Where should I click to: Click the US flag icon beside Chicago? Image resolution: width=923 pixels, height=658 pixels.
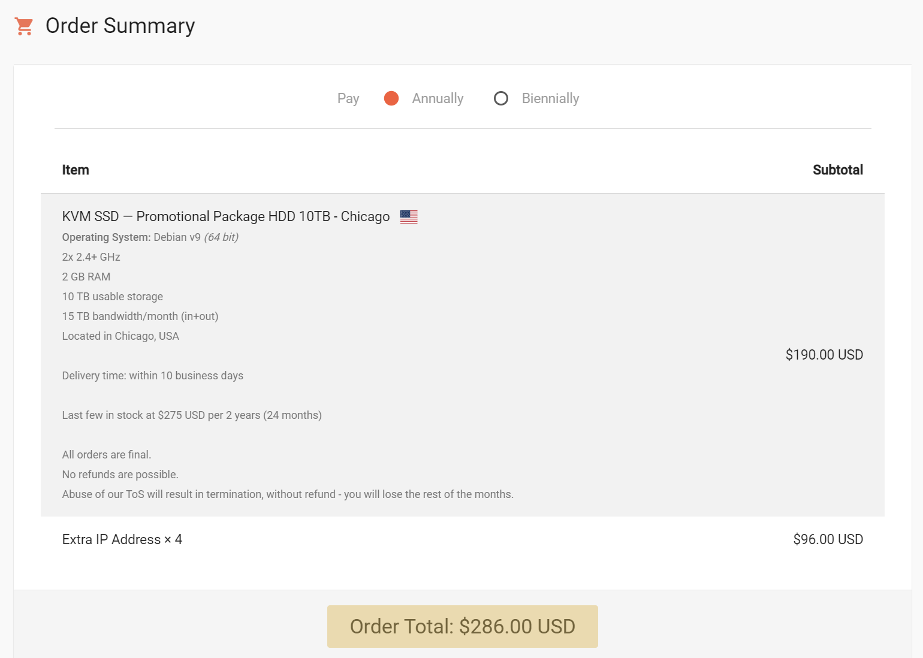pyautogui.click(x=409, y=217)
